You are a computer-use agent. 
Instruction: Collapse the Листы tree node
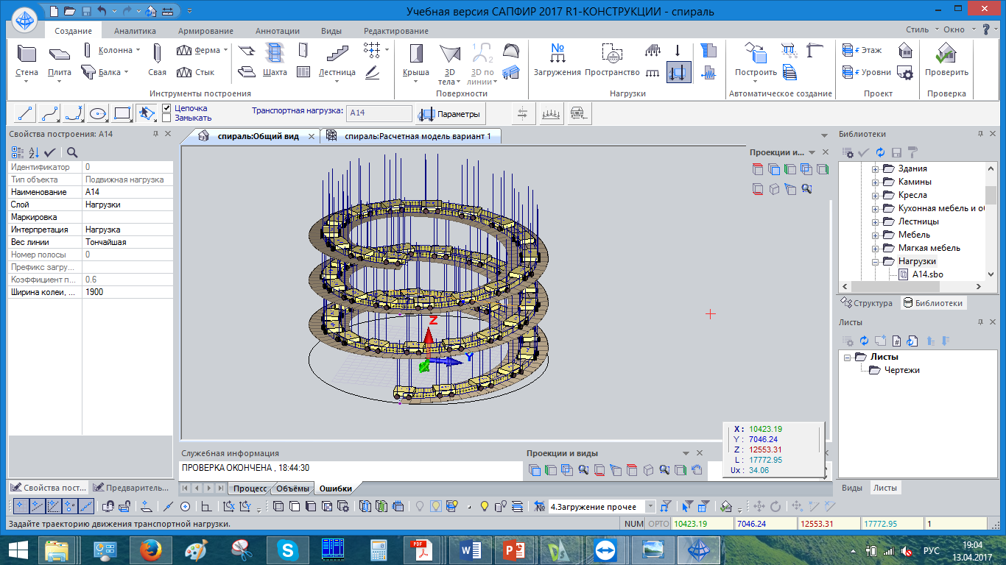coord(848,357)
